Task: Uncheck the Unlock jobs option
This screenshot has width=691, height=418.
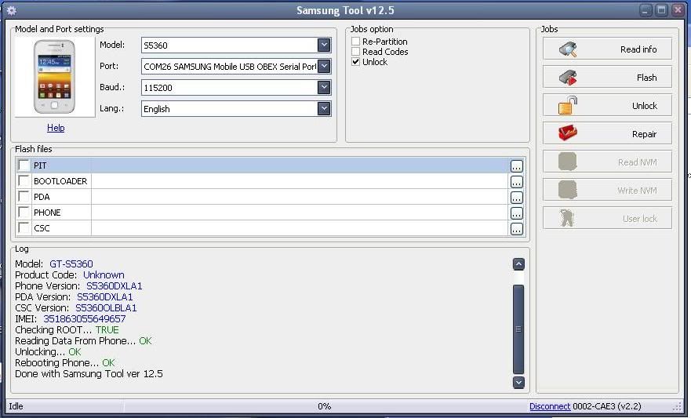Action: 355,62
